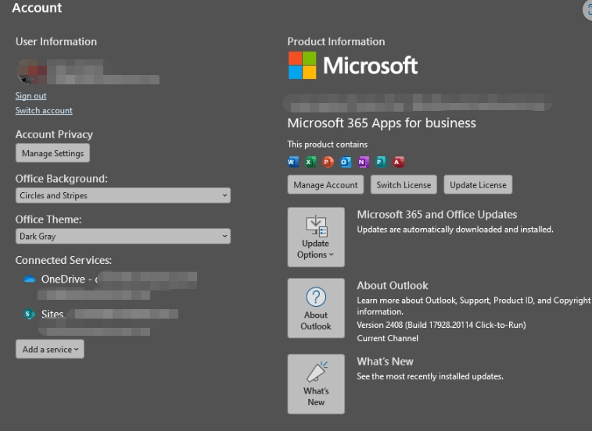Screen dimensions: 592x431
Task: Click the User Information heading
Action: coord(56,41)
